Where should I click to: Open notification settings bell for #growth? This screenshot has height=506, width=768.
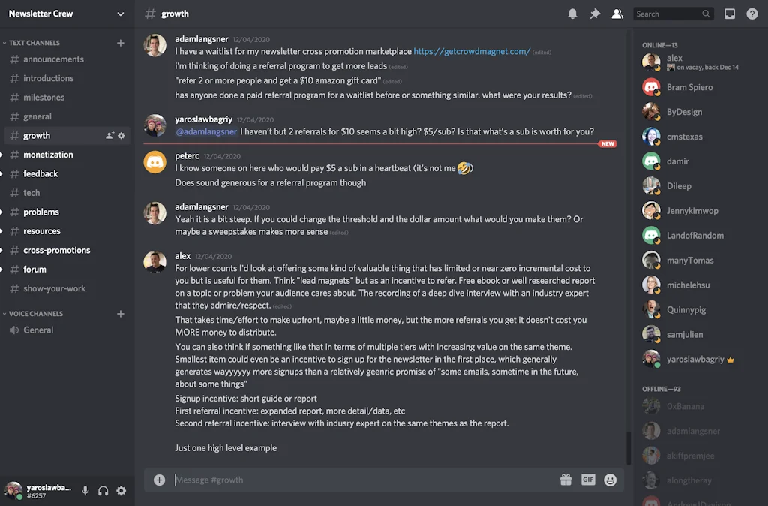574,14
